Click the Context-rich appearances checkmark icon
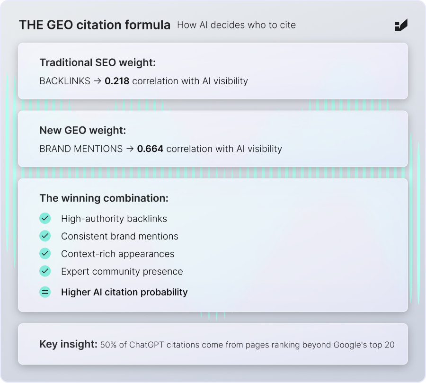Viewport: 426px width, 383px height. coord(45,254)
